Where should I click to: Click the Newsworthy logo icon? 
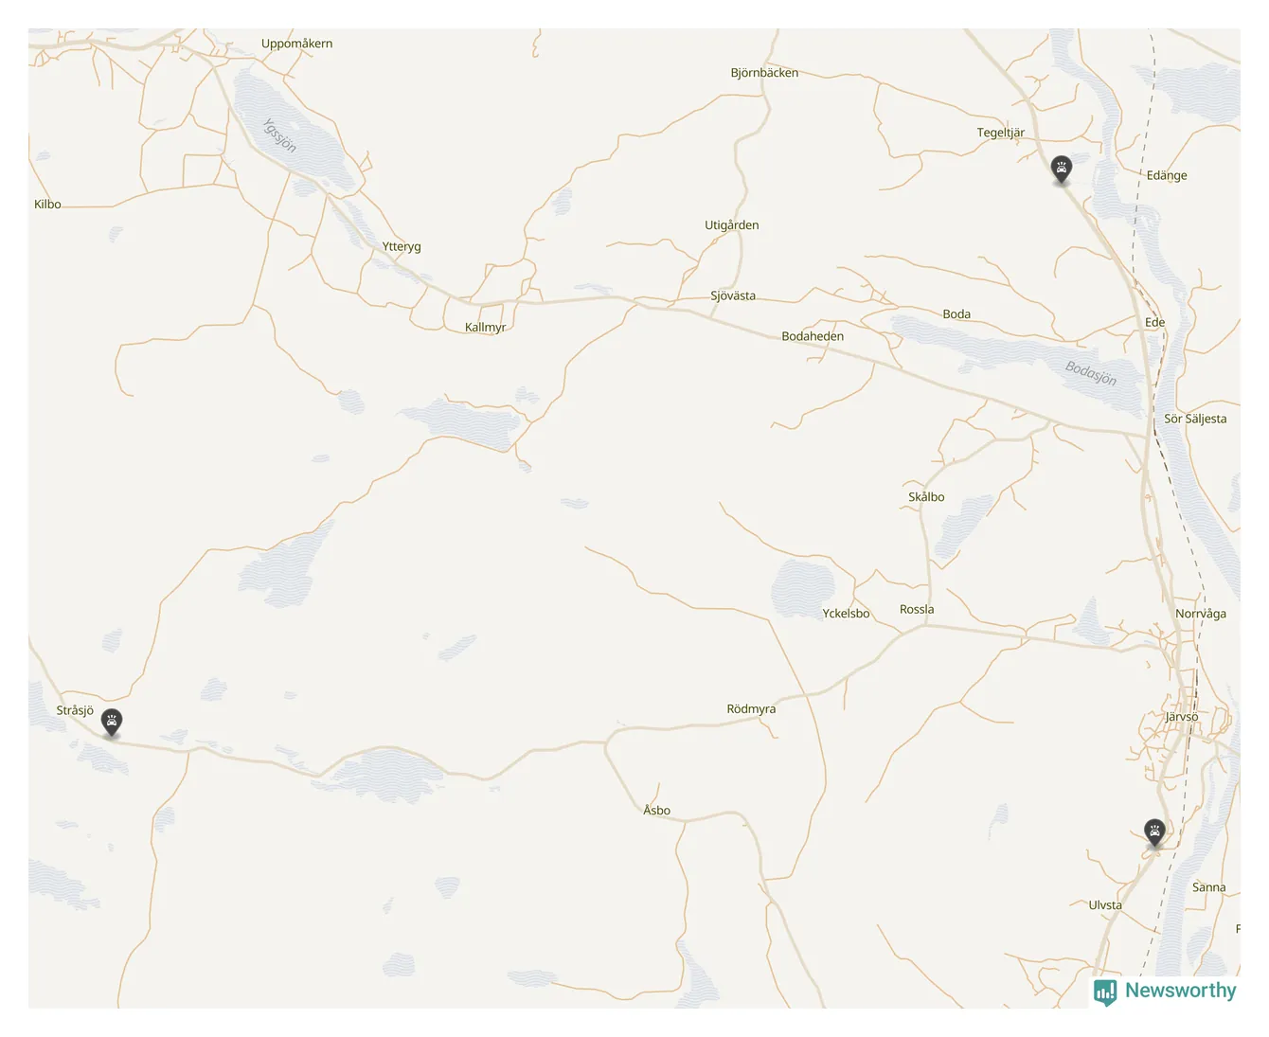click(1105, 992)
